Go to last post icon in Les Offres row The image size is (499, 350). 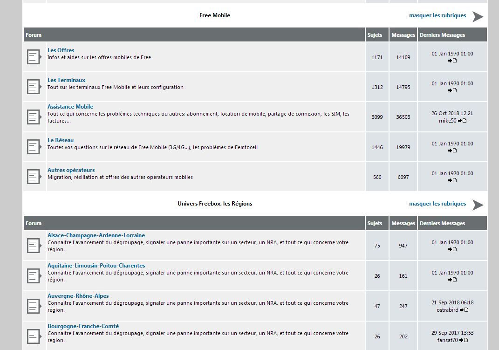pyautogui.click(x=452, y=61)
